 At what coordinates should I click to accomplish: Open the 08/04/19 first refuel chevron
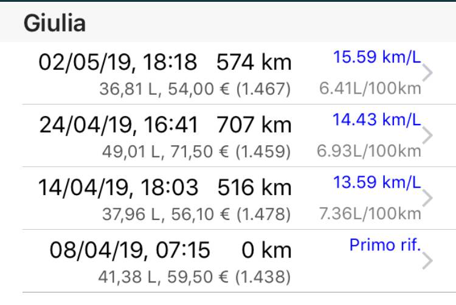427,261
